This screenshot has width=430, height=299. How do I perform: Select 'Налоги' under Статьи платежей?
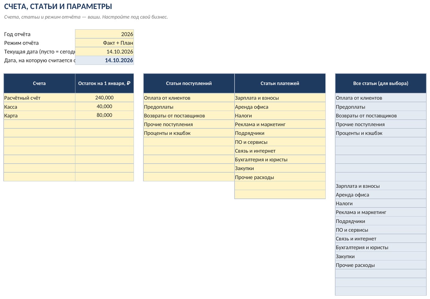[x=280, y=115]
